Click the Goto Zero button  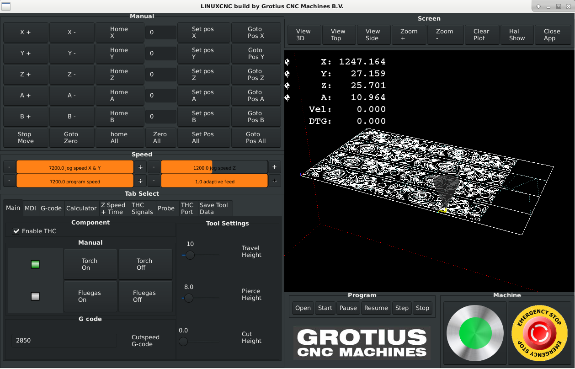(x=71, y=138)
